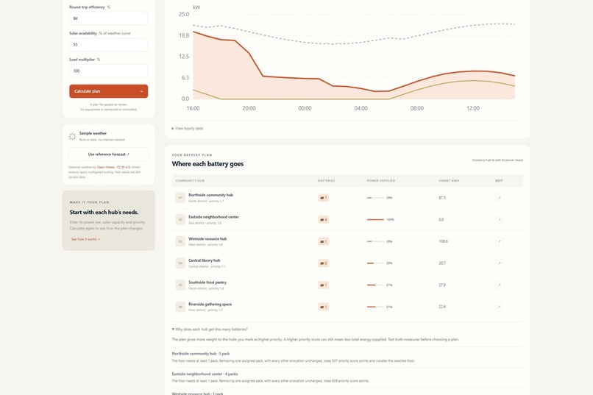Image resolution: width=593 pixels, height=395 pixels.
Task: Edit the Westside resource hub row
Action: (x=500, y=241)
